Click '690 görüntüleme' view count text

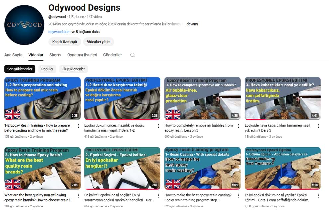click(176, 137)
